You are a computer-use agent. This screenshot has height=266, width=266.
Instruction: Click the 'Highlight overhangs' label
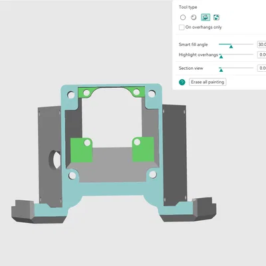[x=198, y=55]
